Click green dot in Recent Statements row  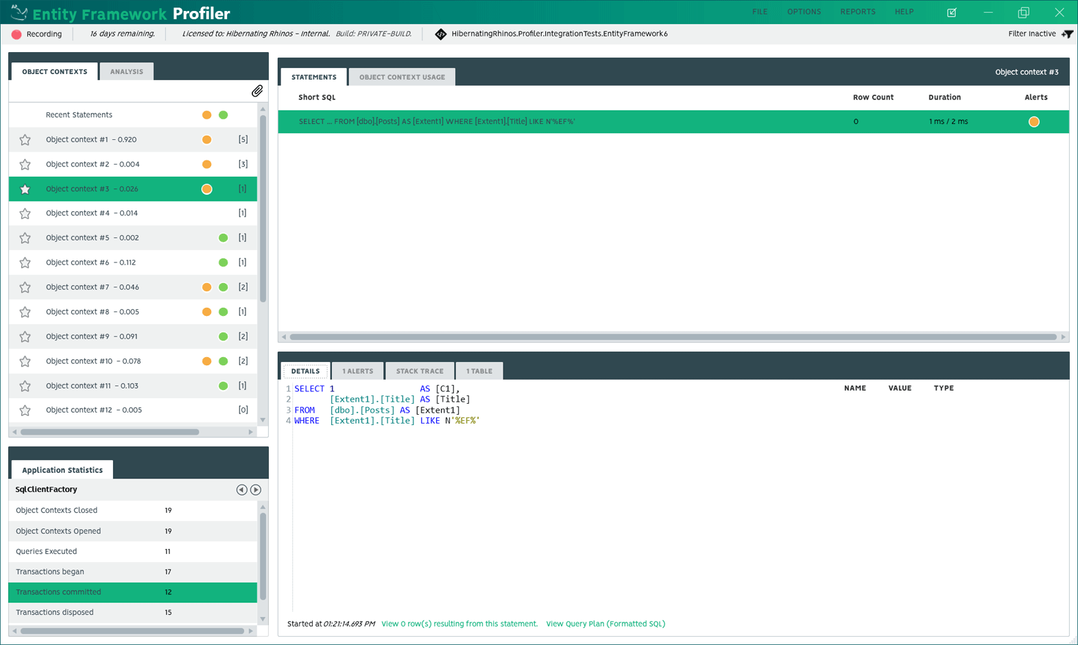click(x=223, y=115)
